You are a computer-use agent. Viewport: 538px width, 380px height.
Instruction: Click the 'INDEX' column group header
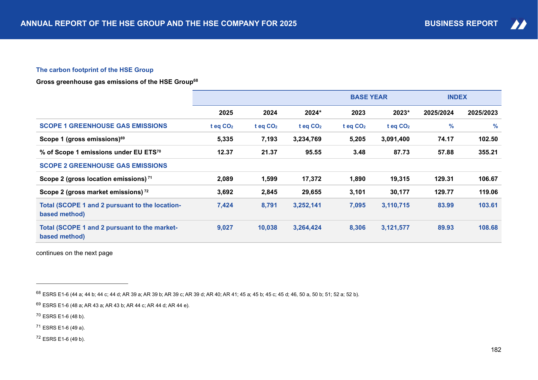pyautogui.click(x=457, y=97)
